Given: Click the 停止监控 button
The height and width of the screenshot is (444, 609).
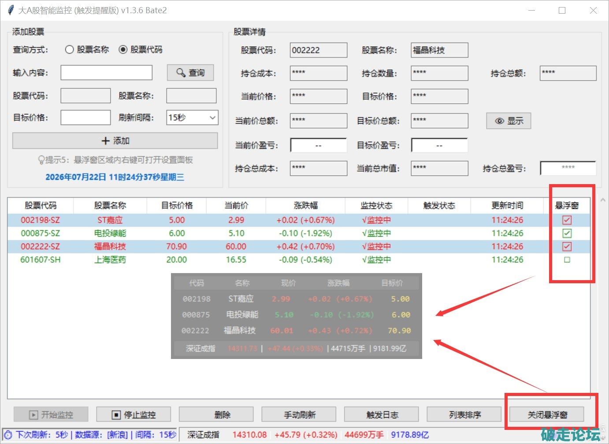Looking at the screenshot, I should 134,414.
